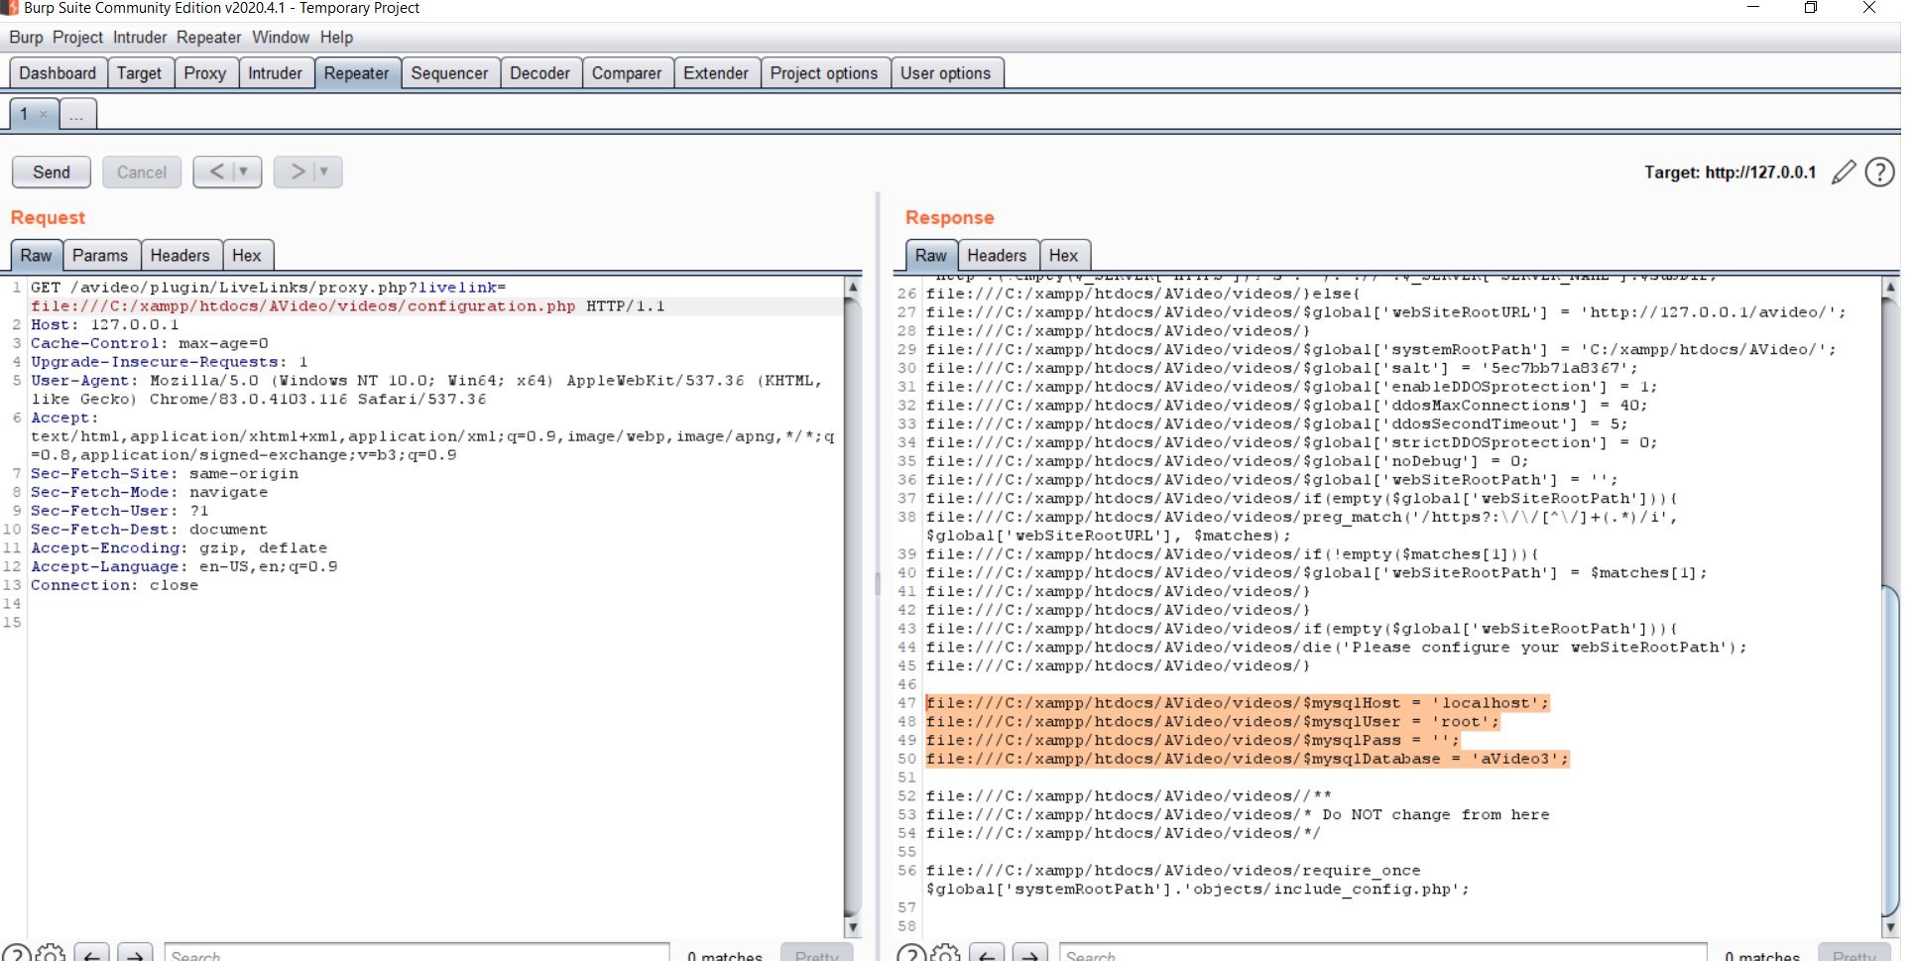The image size is (1913, 961).
Task: Click the 'Host: 127.0.0.1' request line
Action: pyautogui.click(x=105, y=325)
